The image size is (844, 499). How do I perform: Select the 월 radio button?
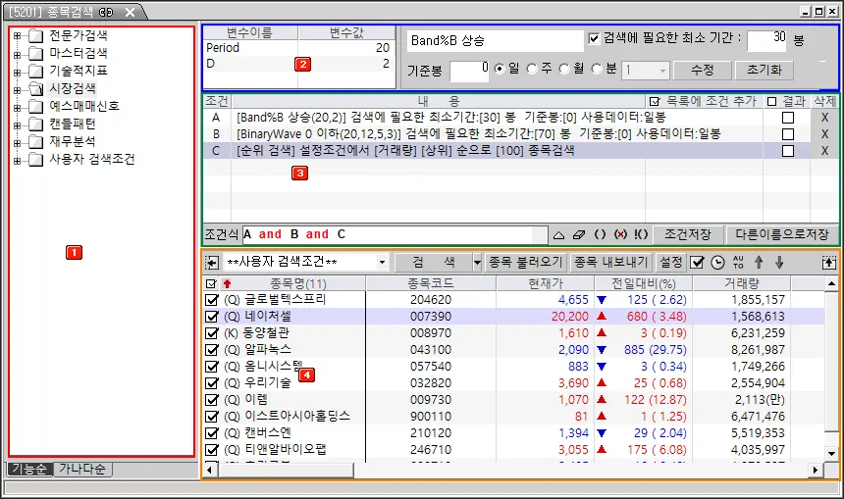tap(564, 70)
